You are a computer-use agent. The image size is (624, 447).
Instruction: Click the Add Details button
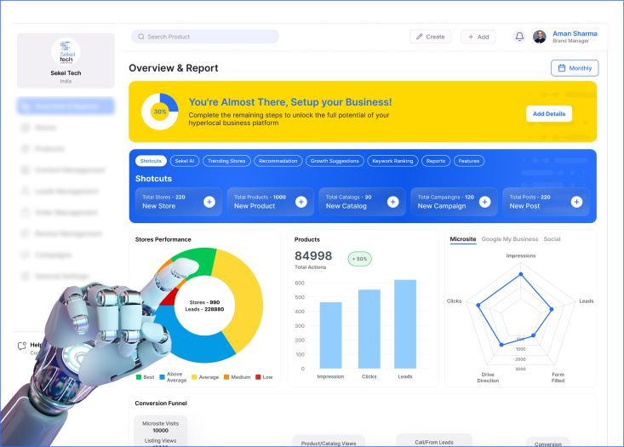(549, 114)
